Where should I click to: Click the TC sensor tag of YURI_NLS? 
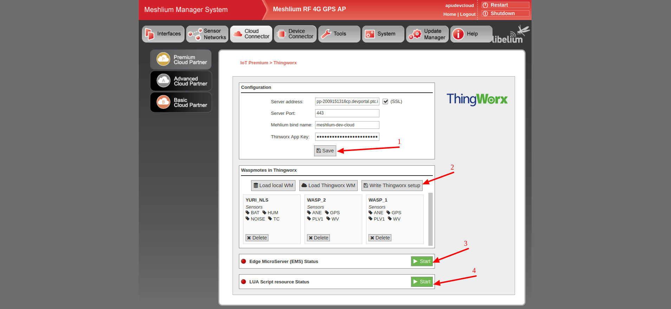click(274, 219)
